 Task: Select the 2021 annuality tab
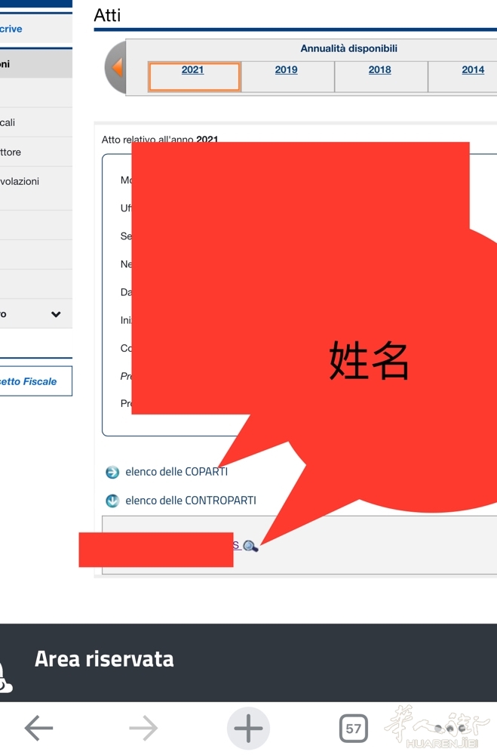193,76
